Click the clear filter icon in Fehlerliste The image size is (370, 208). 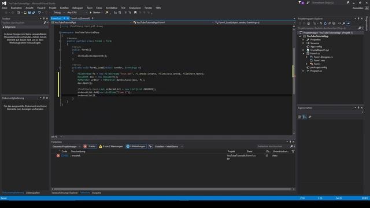(x=150, y=146)
